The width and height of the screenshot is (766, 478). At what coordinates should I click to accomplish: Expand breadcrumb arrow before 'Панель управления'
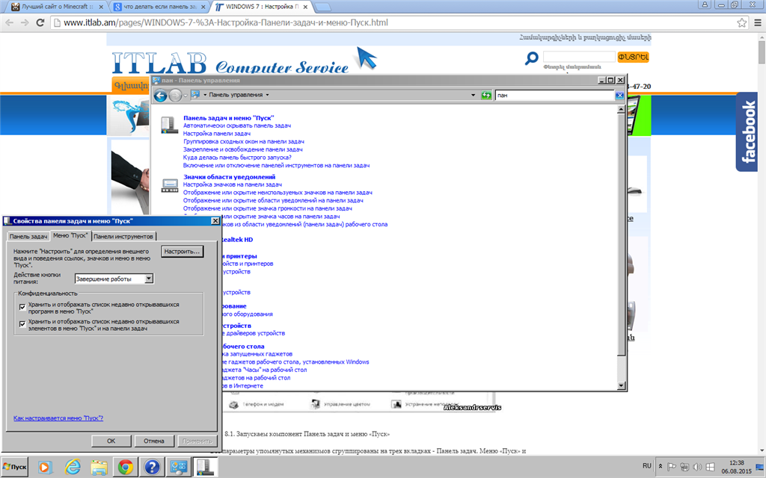tap(205, 95)
